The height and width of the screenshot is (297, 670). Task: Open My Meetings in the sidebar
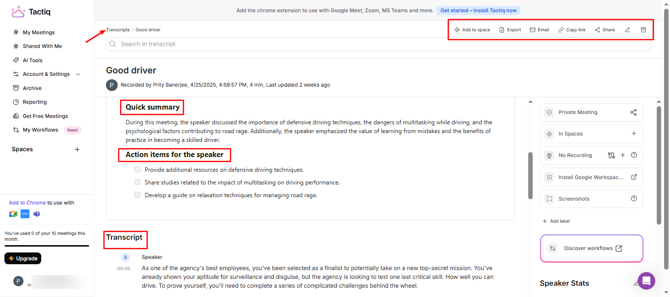[38, 32]
